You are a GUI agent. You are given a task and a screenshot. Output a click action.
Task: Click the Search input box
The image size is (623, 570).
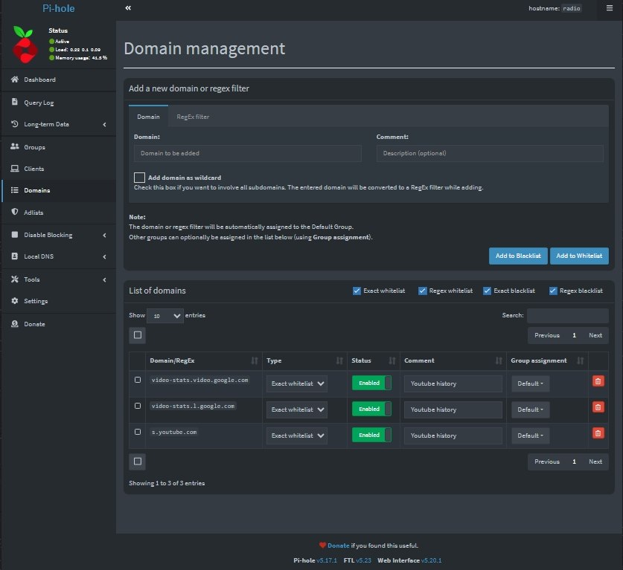click(568, 316)
